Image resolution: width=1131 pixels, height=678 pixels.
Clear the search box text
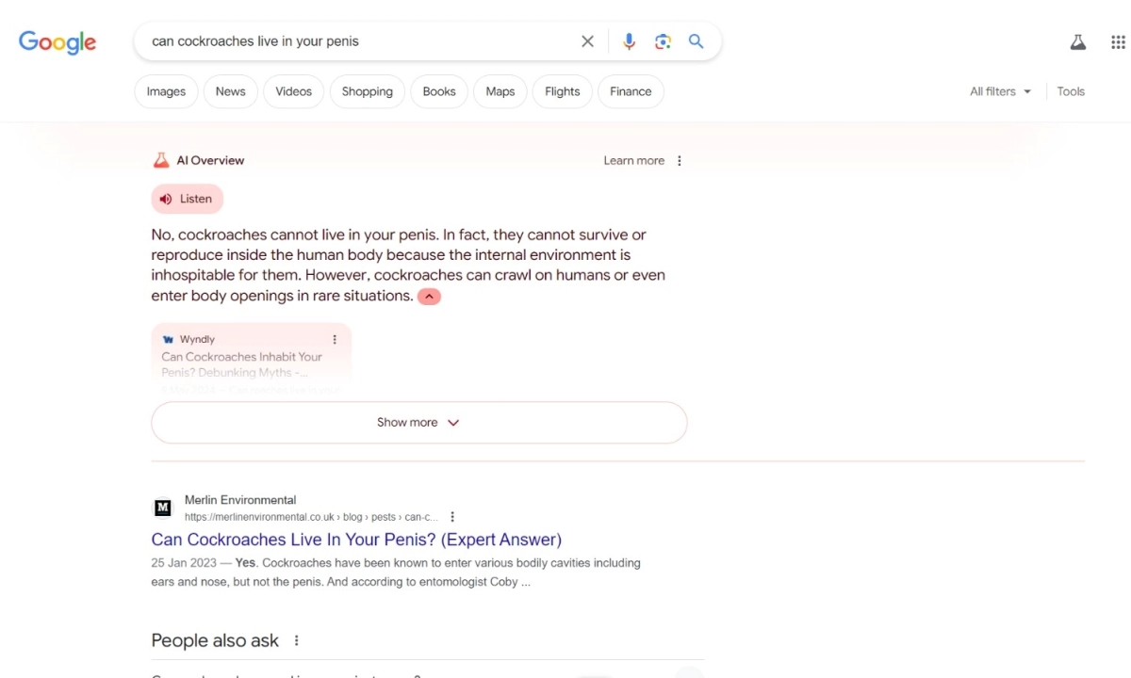click(587, 41)
